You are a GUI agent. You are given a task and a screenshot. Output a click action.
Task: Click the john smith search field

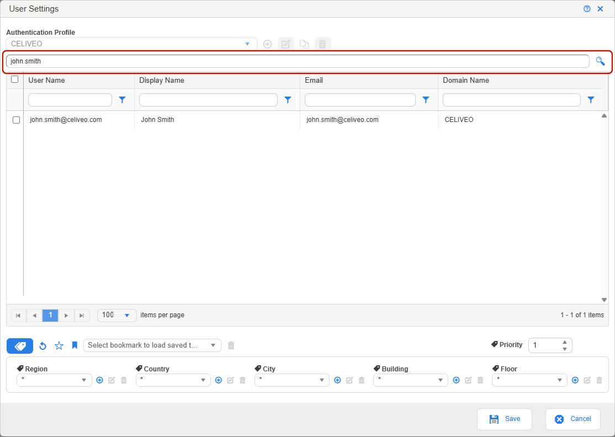click(x=298, y=61)
